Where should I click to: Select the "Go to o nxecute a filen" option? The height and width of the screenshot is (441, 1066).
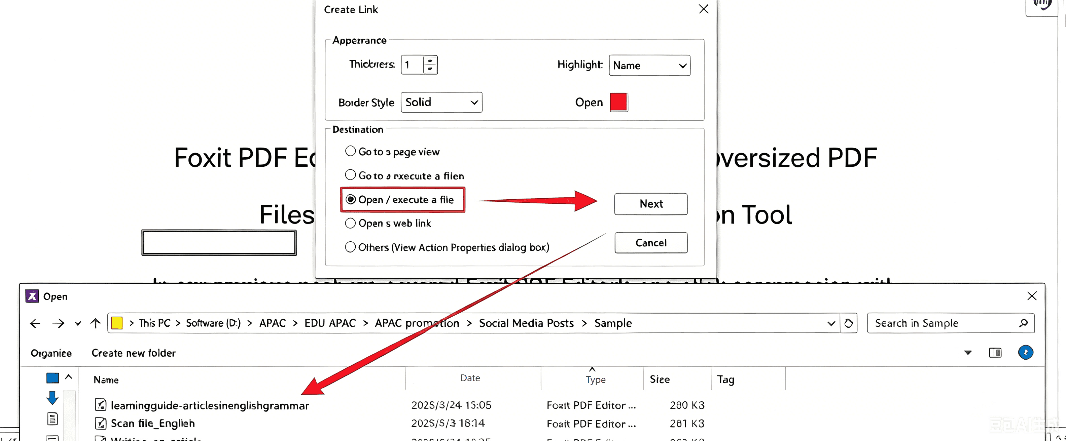pos(405,176)
